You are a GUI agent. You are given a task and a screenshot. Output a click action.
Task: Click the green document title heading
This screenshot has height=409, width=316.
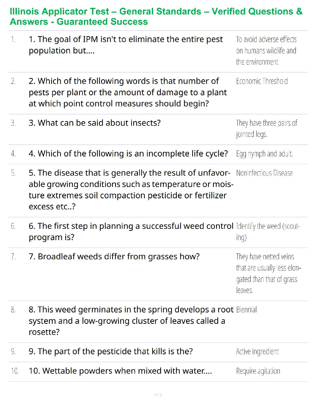156,17
